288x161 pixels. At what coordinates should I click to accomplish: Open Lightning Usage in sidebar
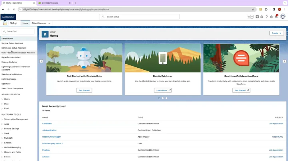pyautogui.click(x=9, y=79)
